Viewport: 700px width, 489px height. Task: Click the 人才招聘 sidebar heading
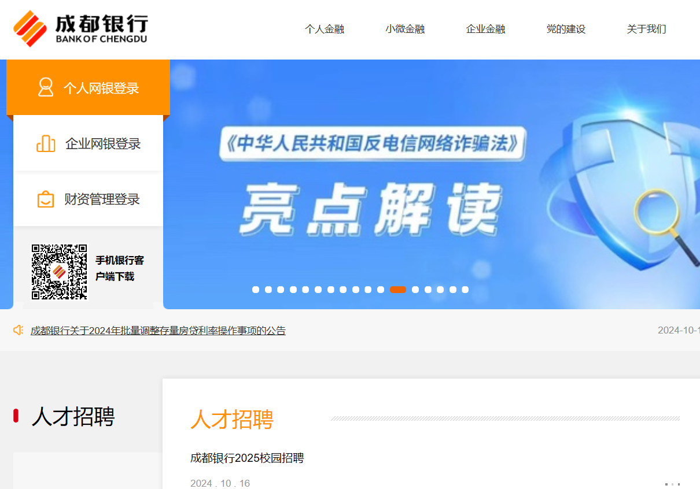73,416
